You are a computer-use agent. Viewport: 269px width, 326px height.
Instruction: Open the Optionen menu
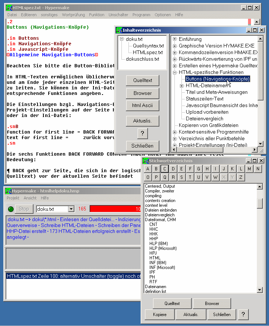(x=163, y=15)
